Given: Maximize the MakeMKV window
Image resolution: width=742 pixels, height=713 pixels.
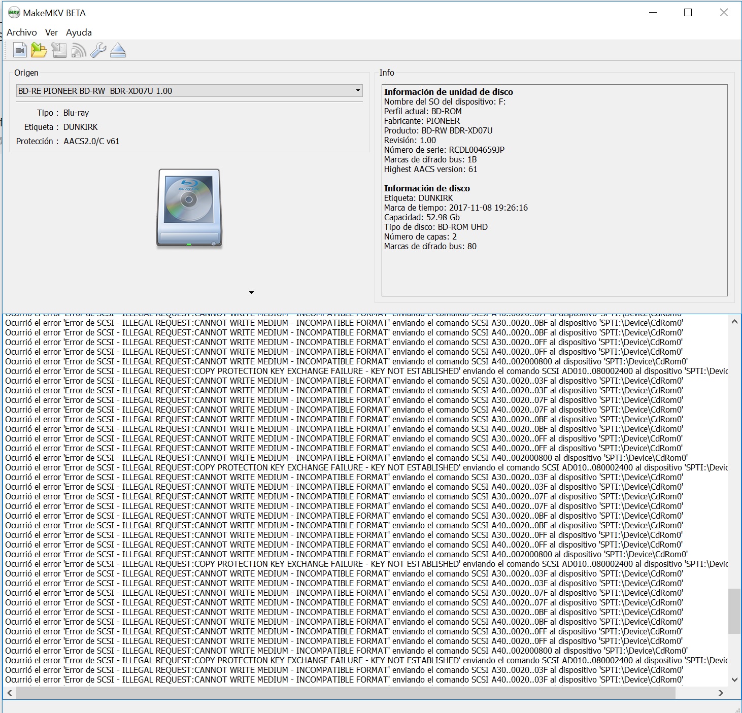Looking at the screenshot, I should pyautogui.click(x=688, y=13).
